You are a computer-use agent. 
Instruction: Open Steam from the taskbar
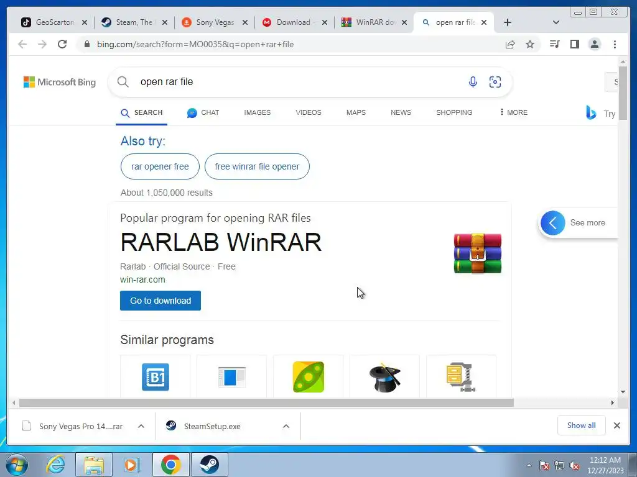[209, 465]
